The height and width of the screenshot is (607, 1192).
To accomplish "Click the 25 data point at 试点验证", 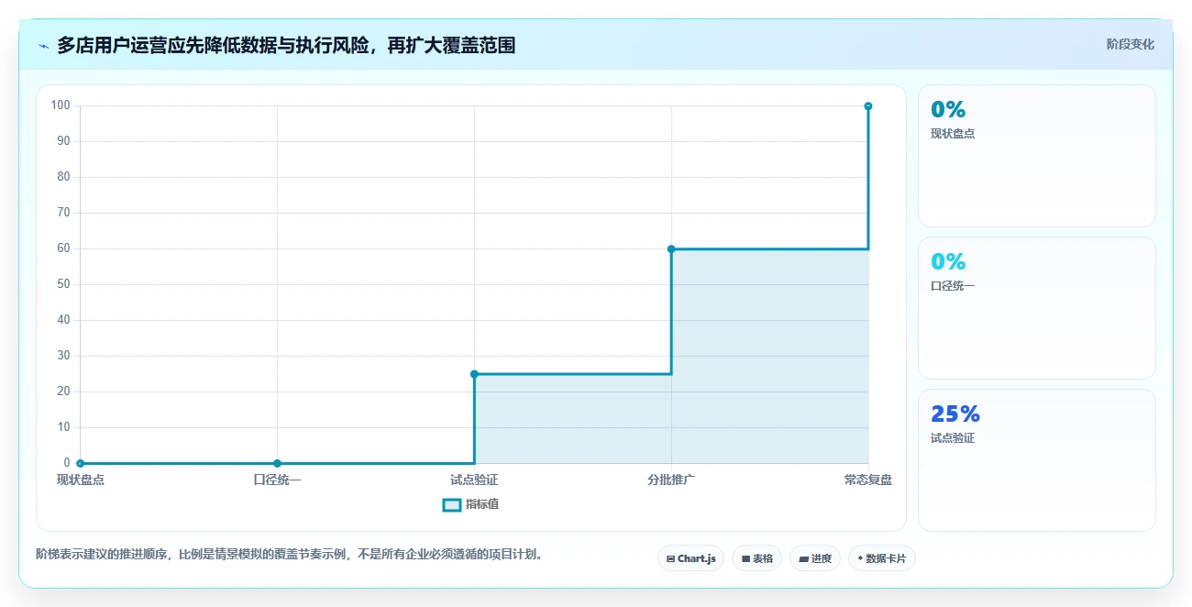I will pyautogui.click(x=474, y=374).
